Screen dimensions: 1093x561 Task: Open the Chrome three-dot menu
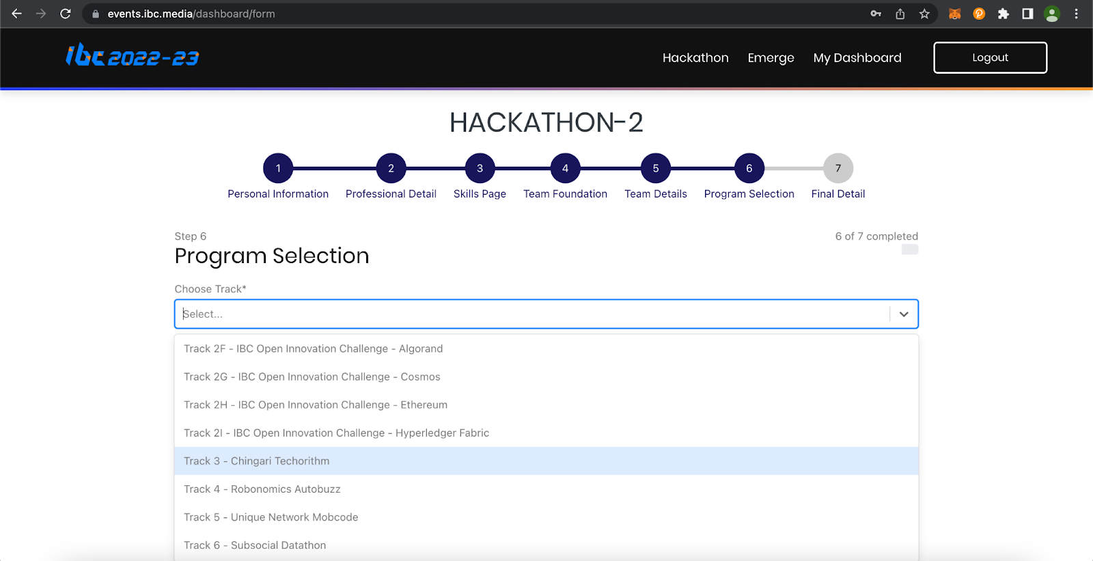pyautogui.click(x=1076, y=14)
